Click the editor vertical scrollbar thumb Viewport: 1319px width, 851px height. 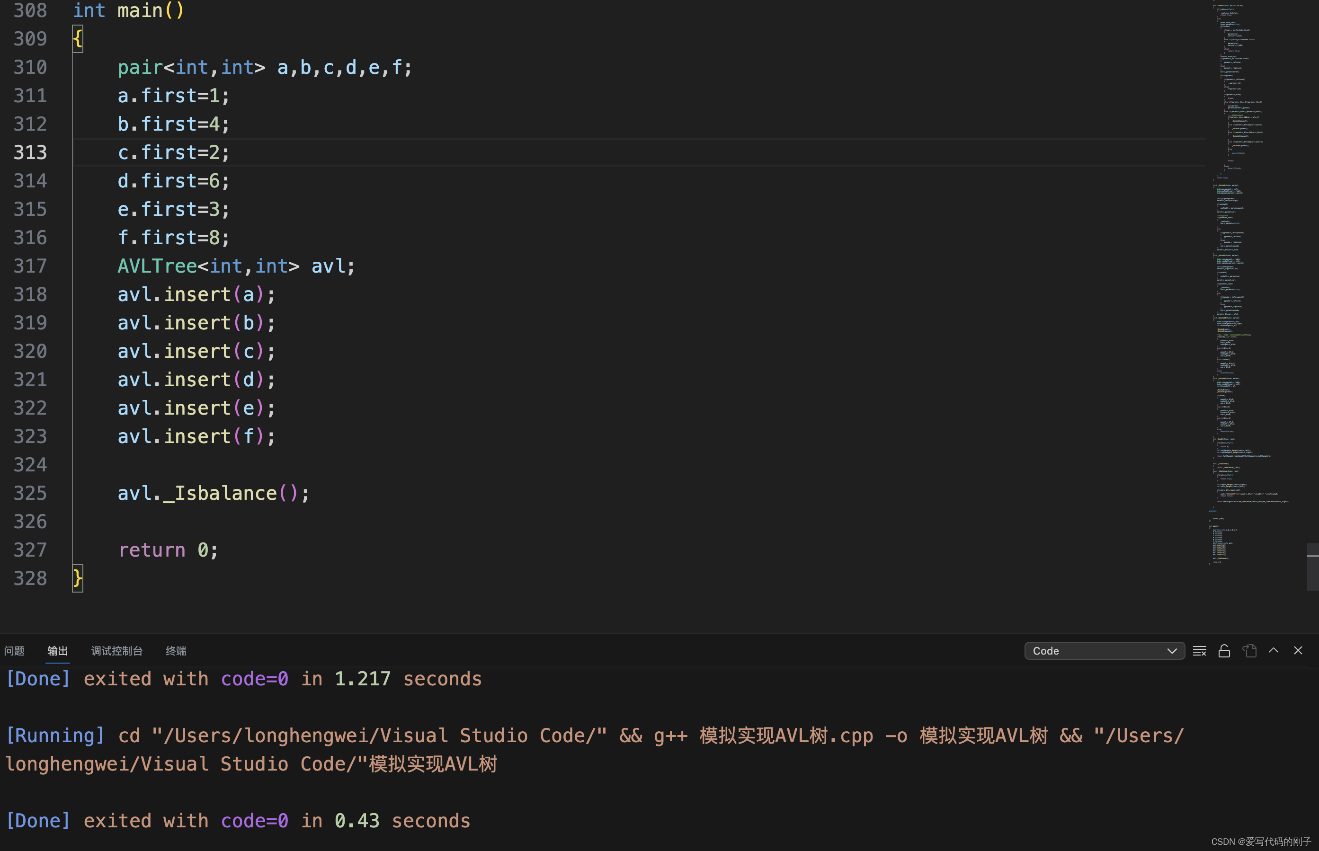coord(1312,566)
